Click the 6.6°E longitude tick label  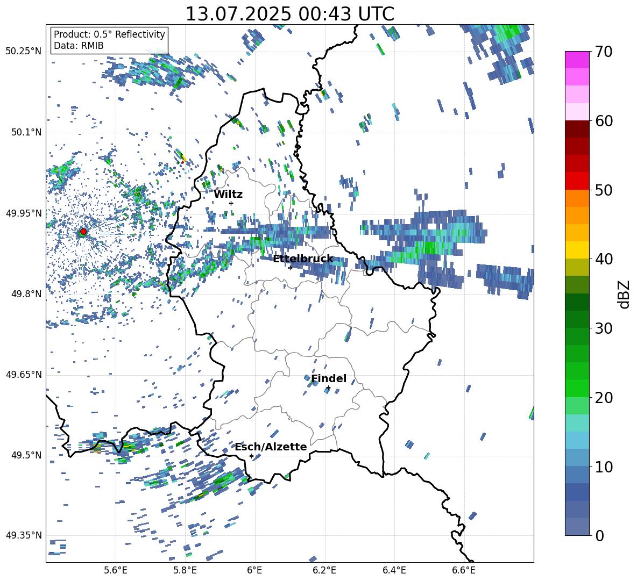464,570
